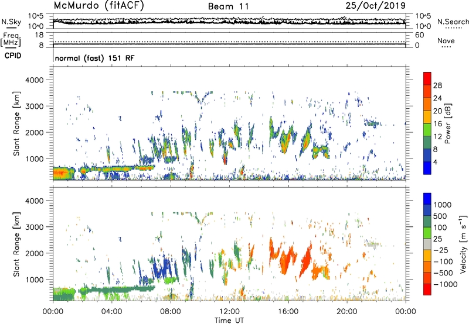This screenshot has width=469, height=324.
Task: Click the McMurdo (fitACF) plot title
Action: [x=98, y=6]
